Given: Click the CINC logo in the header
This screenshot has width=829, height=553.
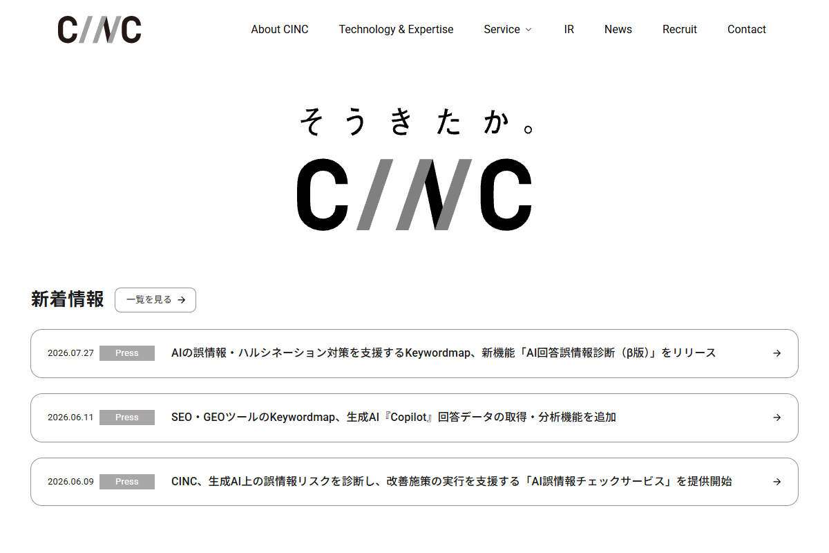Looking at the screenshot, I should click(x=99, y=30).
